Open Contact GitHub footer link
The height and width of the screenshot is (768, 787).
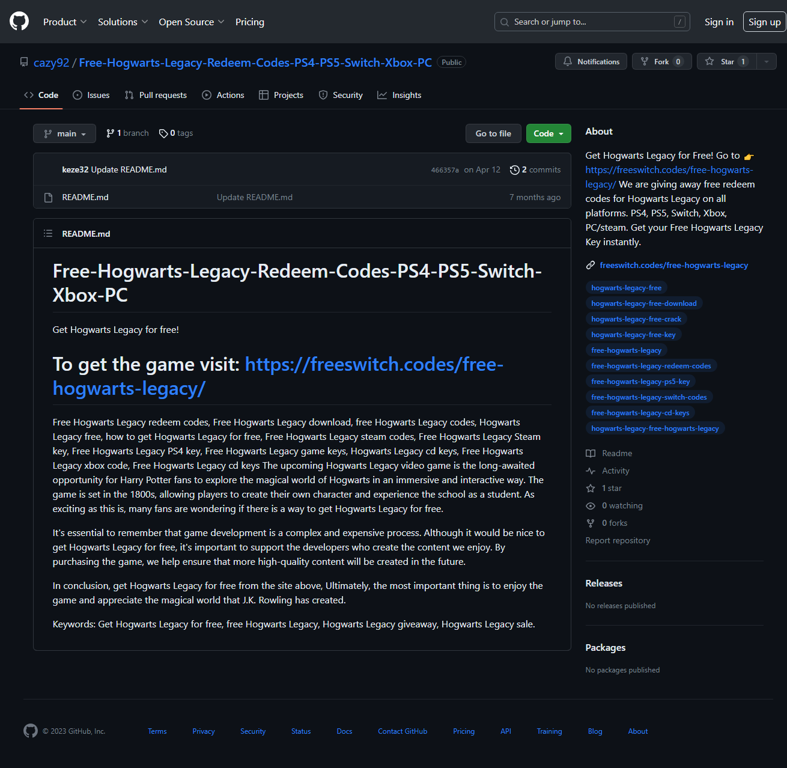403,731
